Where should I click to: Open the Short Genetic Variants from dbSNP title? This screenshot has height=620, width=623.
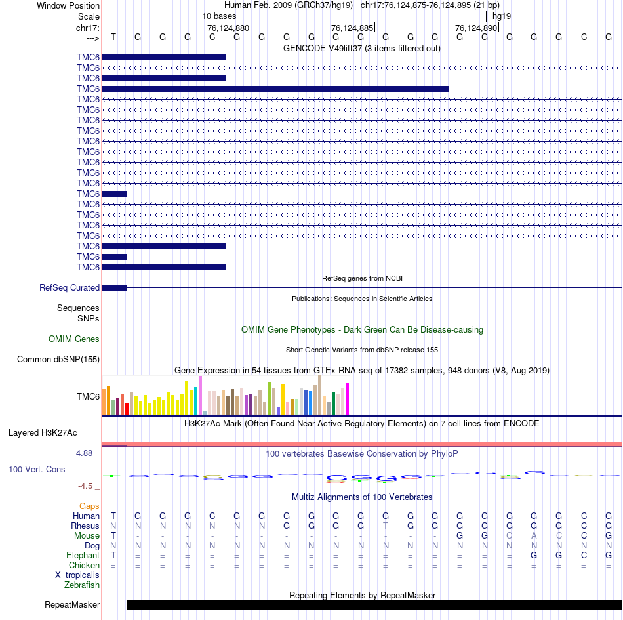coord(362,350)
